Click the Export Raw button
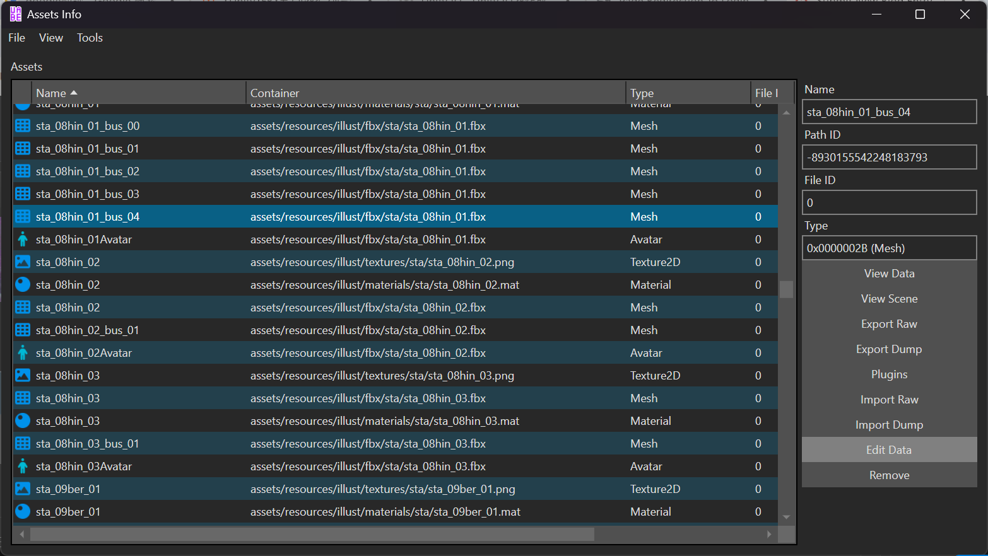988x556 pixels. click(890, 323)
